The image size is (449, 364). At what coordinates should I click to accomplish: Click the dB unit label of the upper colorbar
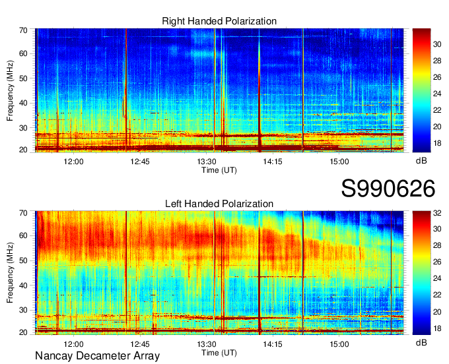(421, 161)
